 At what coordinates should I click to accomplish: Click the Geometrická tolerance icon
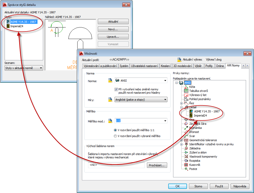[x=186, y=140]
